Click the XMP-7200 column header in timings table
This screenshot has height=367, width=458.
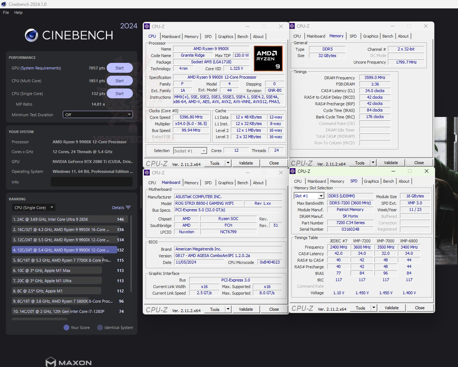pos(362,241)
